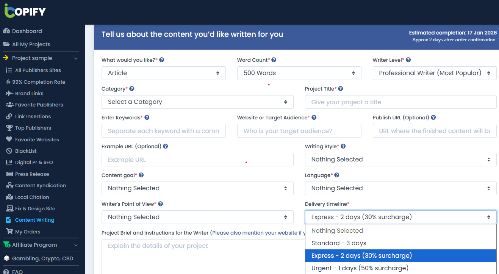Screen dimensions: 499x274
Task: Select the Urgent 1 day delivery option
Action: pos(359,268)
